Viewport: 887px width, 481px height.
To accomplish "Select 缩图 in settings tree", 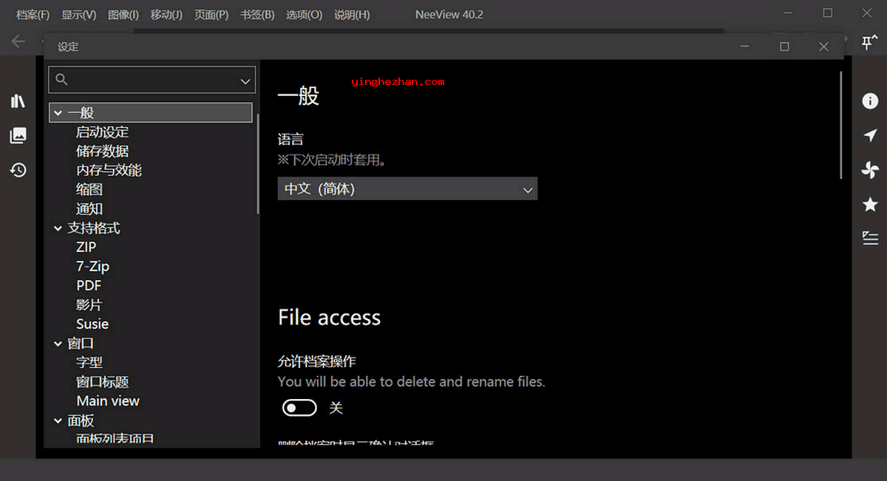I will pyautogui.click(x=89, y=190).
